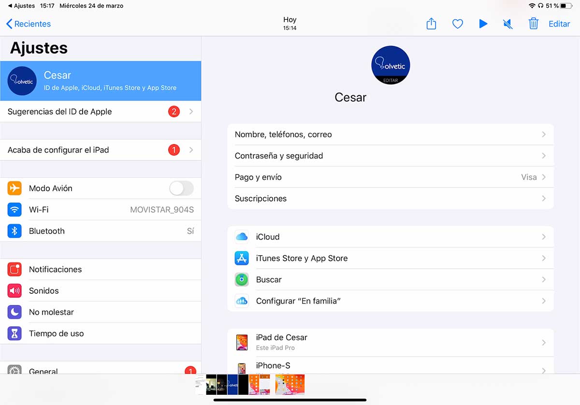Tap the MOVISTAR_904S network value

click(162, 210)
